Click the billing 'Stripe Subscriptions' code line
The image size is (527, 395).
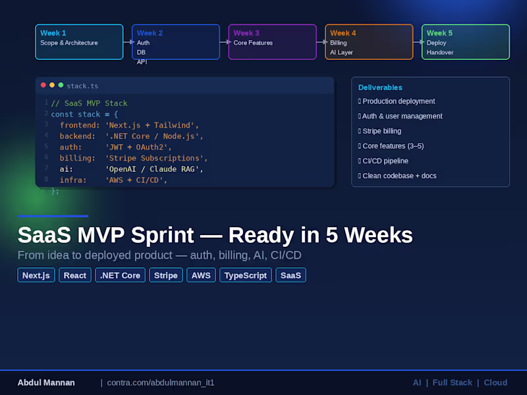click(134, 158)
